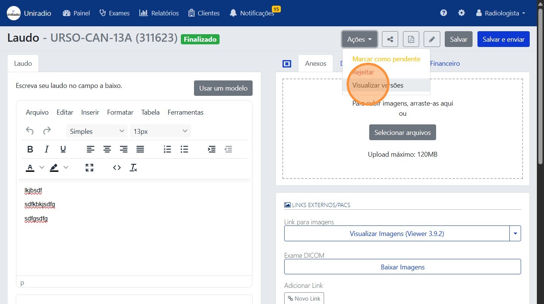This screenshot has width=544, height=304.
Task: Click the Usar um modelo button
Action: click(x=223, y=88)
